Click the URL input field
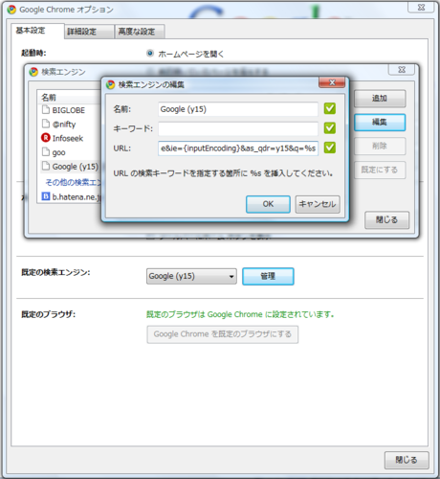This screenshot has height=479, width=440. tap(238, 148)
